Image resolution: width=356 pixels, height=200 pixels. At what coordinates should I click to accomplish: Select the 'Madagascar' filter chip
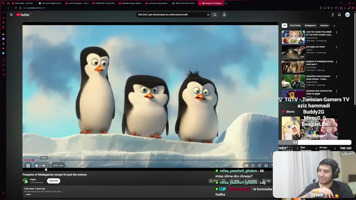click(x=310, y=26)
